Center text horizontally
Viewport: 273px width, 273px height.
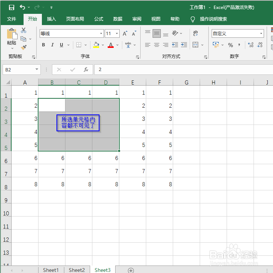pyautogui.click(x=157, y=45)
